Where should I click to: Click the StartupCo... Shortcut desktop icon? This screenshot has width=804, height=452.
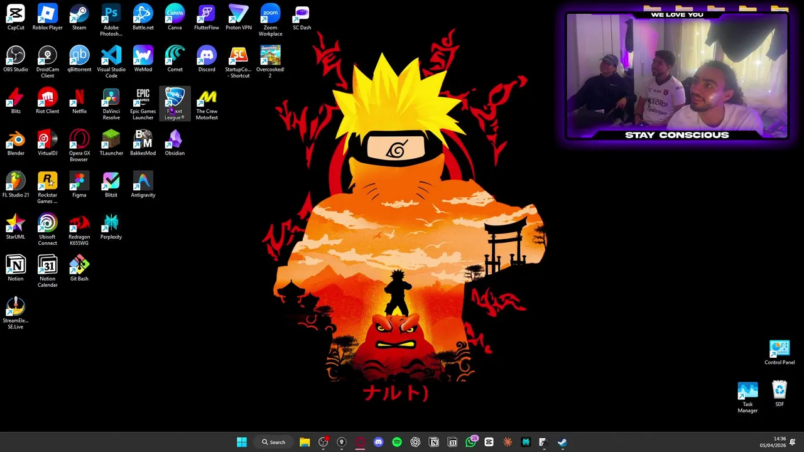(x=238, y=62)
